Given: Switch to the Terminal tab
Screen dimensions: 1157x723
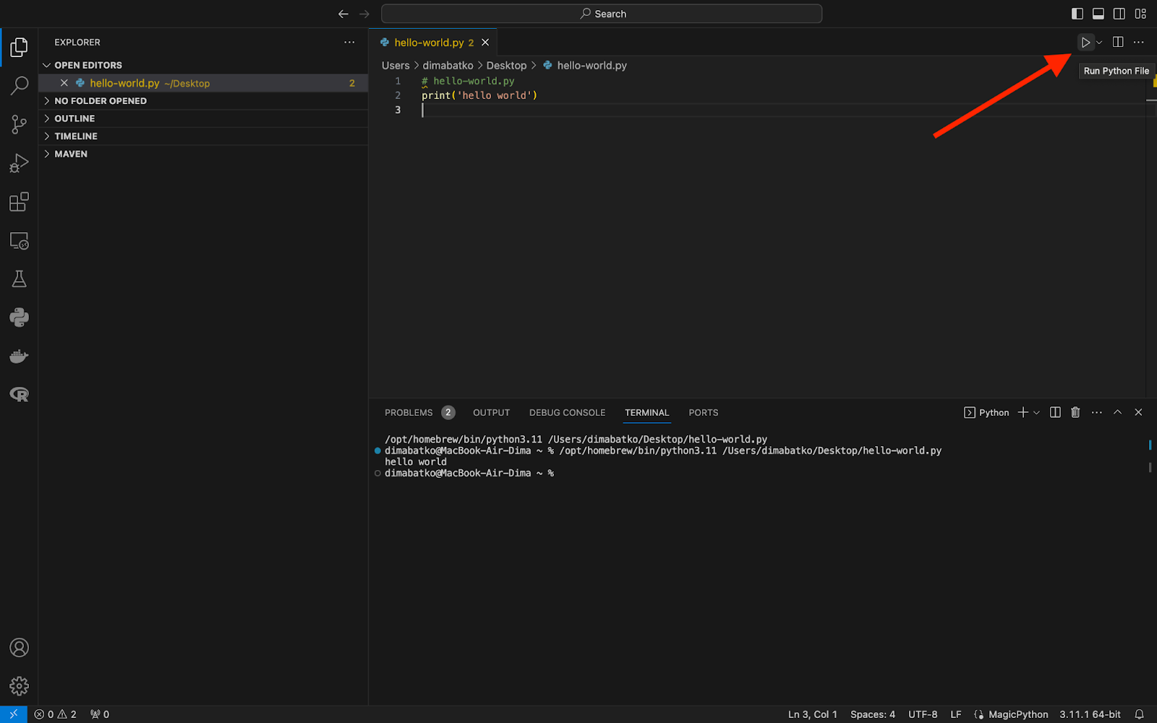Looking at the screenshot, I should 646,413.
